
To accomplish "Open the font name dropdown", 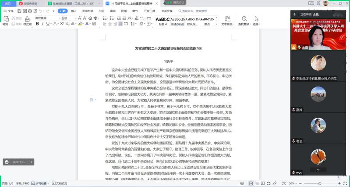I will 60,18.
